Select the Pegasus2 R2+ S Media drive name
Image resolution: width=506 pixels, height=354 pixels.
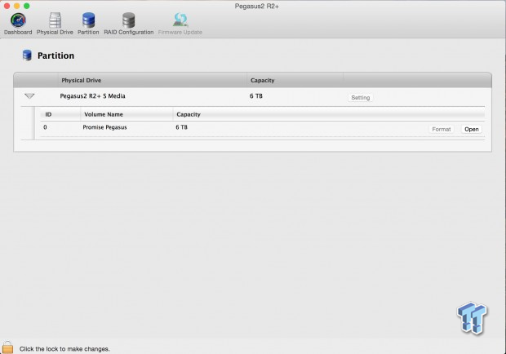tap(92, 95)
